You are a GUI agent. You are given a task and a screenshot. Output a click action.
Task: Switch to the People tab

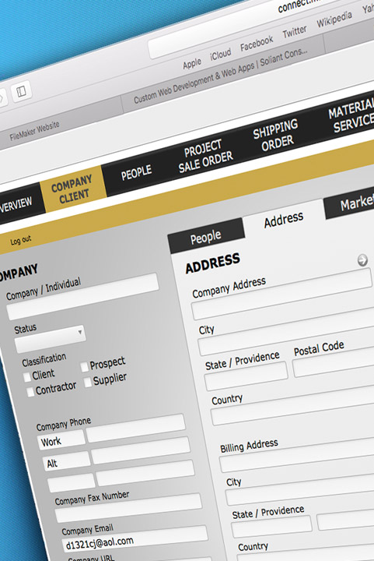point(206,237)
